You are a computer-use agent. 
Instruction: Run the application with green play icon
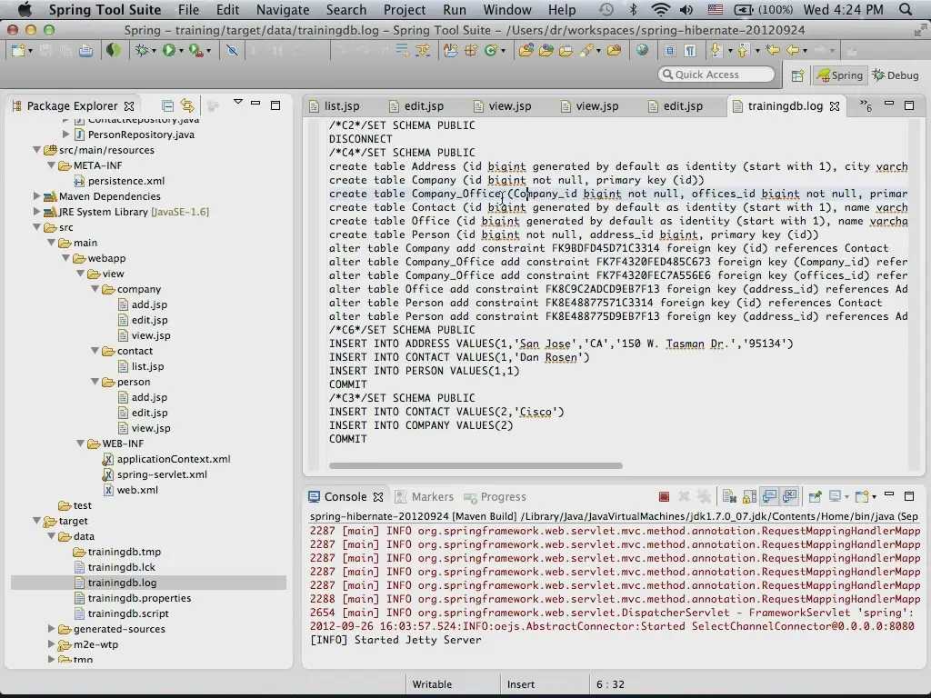169,51
